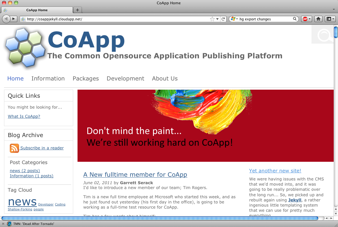Open "A New fulltime member for CoApp" post
This screenshot has height=227, width=338.
135,174
